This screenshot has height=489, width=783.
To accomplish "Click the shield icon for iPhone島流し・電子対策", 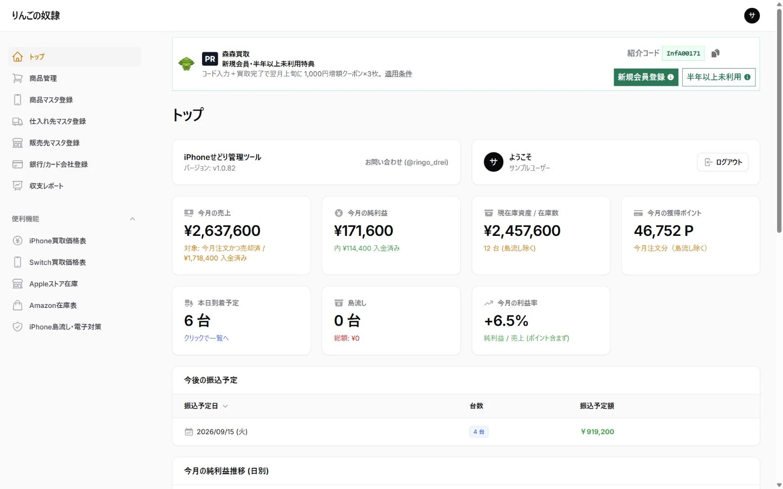I will pyautogui.click(x=18, y=327).
